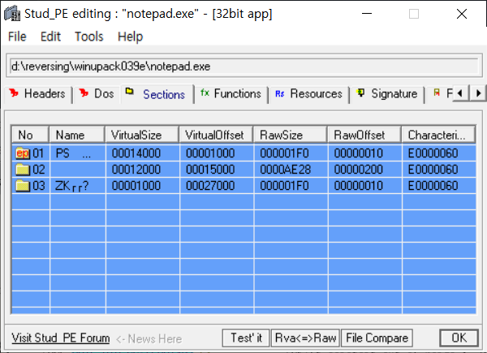Select section name PS

tap(73, 153)
